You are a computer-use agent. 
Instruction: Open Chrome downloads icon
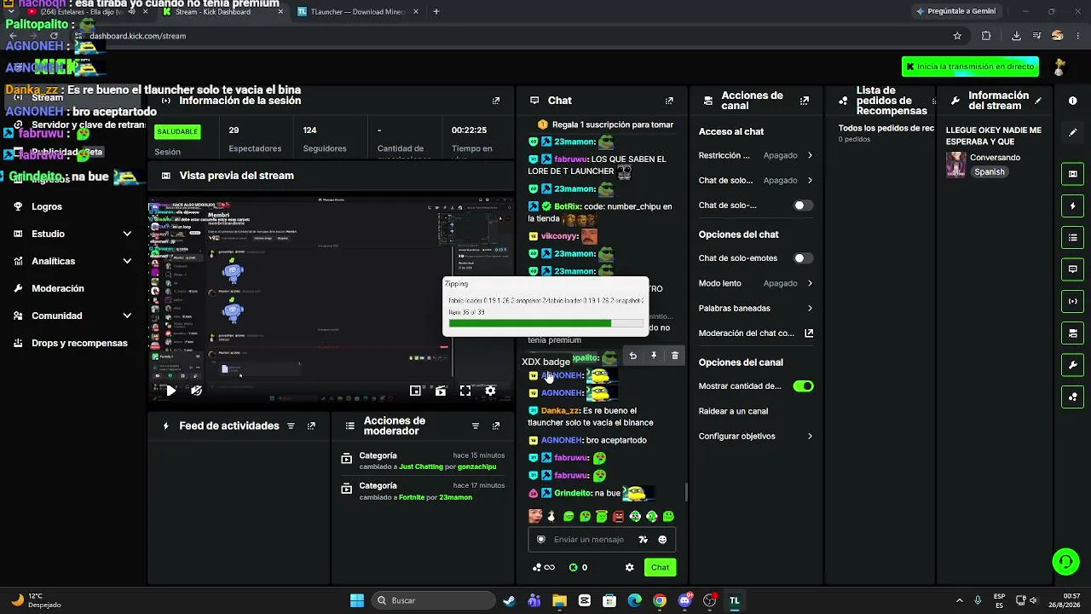point(1016,36)
